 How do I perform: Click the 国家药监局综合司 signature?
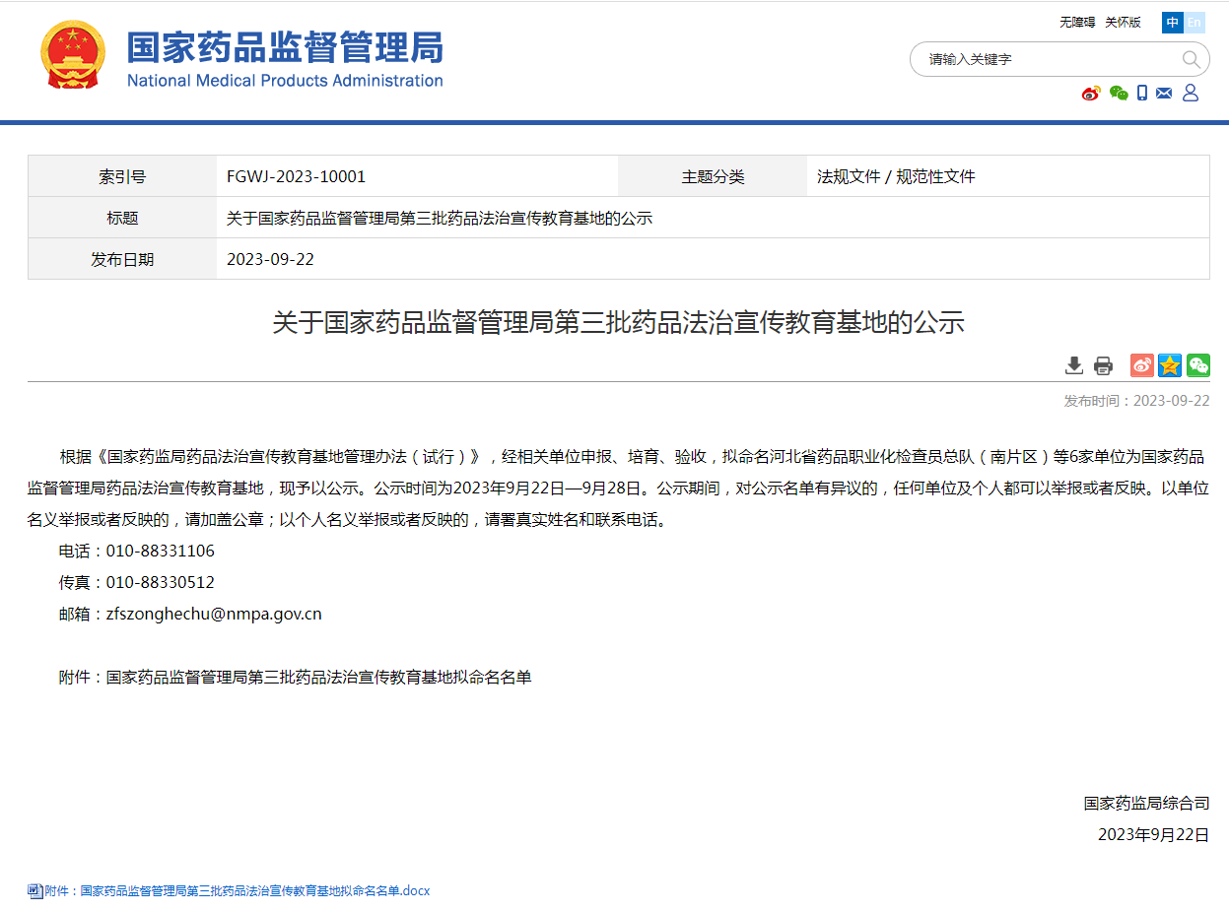pyautogui.click(x=1146, y=803)
